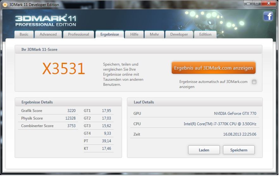Click the GT4 result 9,33
The height and width of the screenshot is (176, 279).
point(108,133)
